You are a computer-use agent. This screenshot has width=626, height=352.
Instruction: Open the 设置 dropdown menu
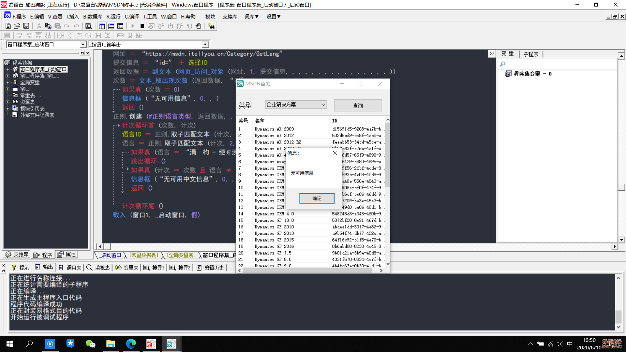coord(273,17)
